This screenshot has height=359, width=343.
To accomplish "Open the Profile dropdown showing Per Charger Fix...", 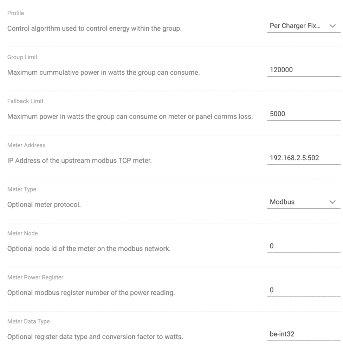I will 303,26.
